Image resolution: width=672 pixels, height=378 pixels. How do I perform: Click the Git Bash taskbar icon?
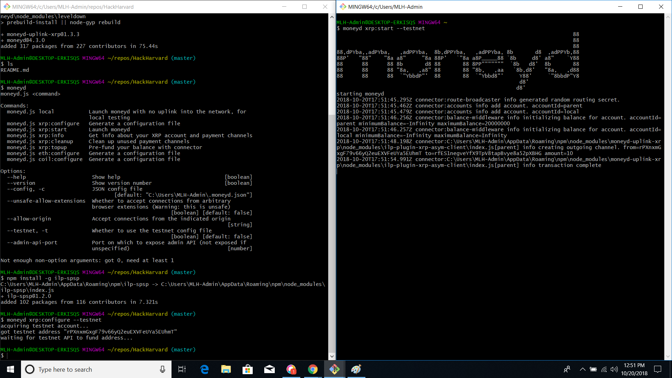(x=334, y=369)
